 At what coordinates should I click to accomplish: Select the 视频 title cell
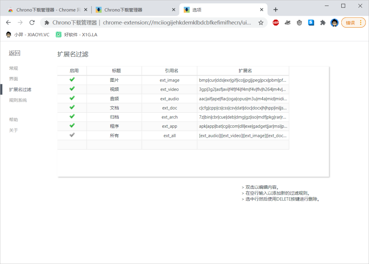114,89
